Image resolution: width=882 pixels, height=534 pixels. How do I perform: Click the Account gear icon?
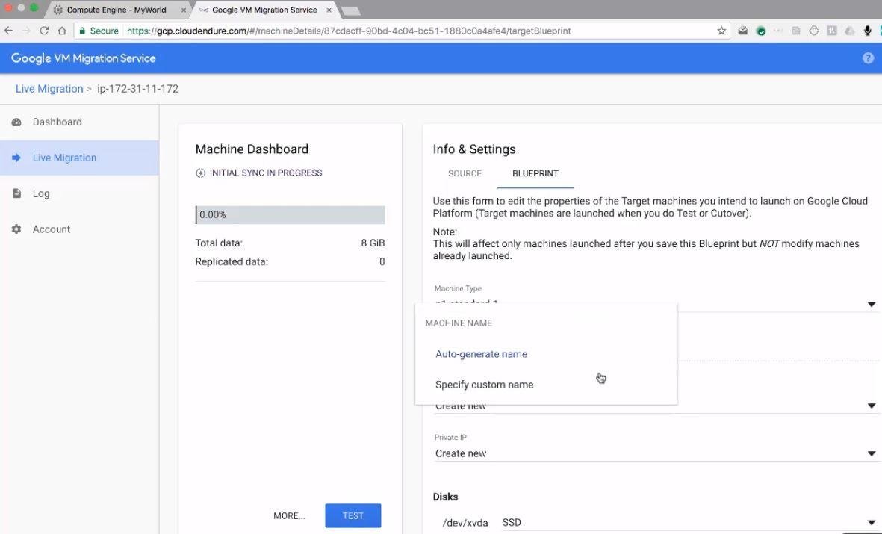click(x=16, y=229)
